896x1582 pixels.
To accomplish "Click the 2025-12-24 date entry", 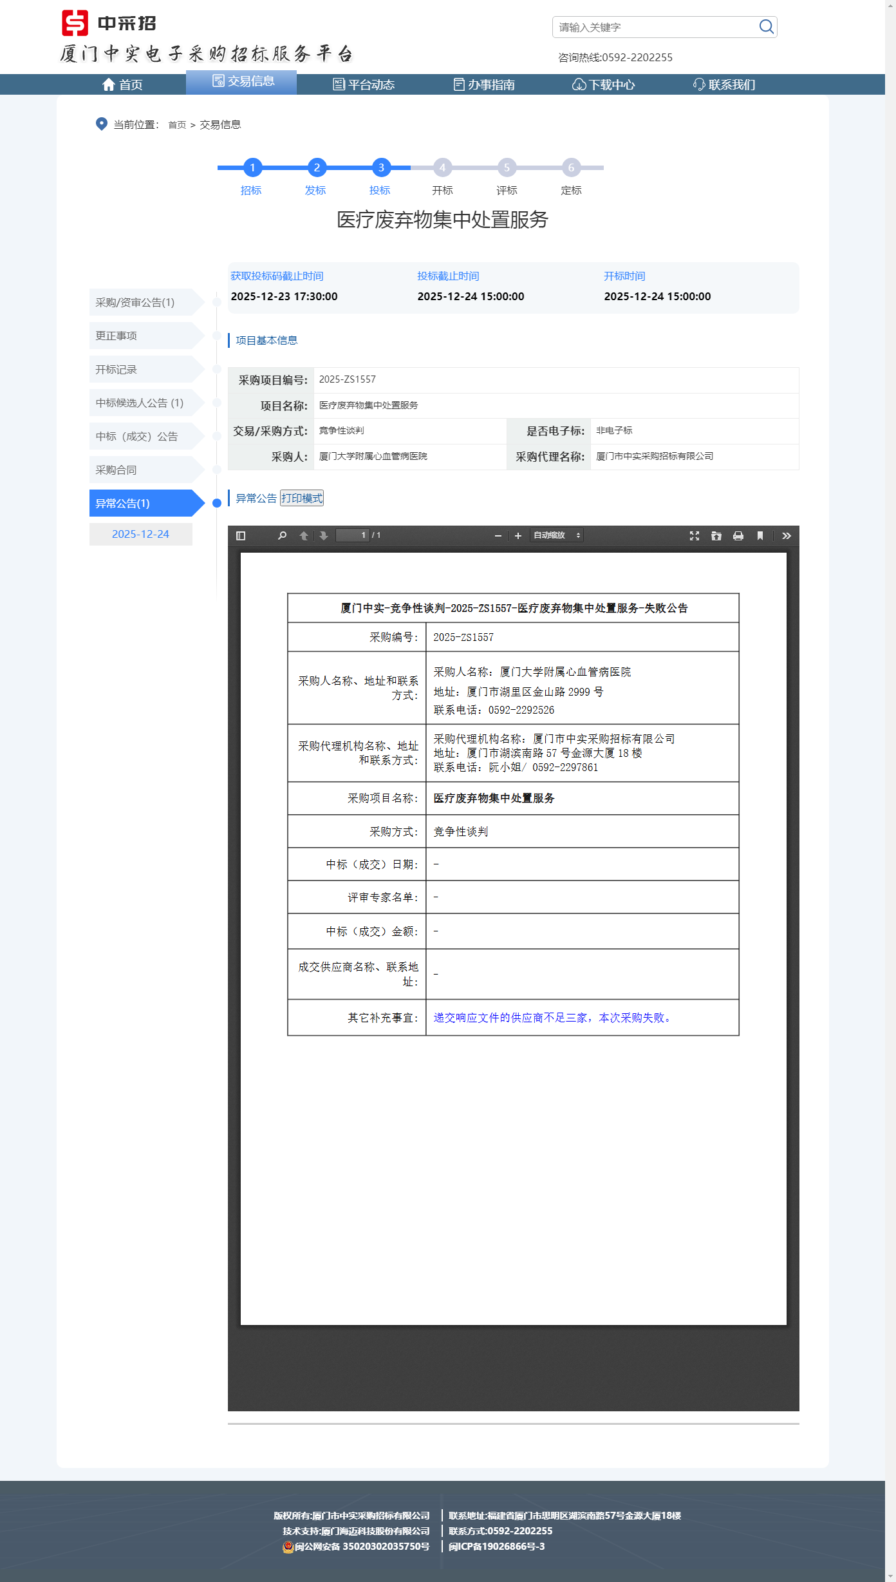I will click(140, 534).
